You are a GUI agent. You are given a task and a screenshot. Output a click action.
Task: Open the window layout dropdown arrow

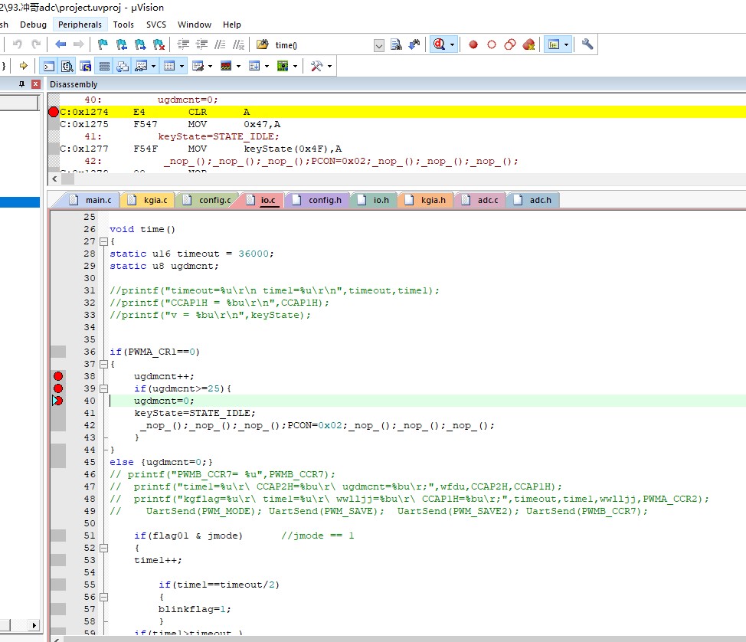click(566, 44)
